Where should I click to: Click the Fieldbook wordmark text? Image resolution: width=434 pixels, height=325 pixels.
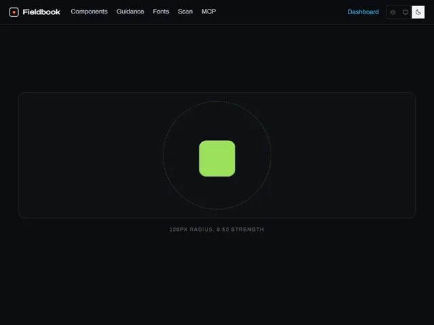[x=41, y=12]
